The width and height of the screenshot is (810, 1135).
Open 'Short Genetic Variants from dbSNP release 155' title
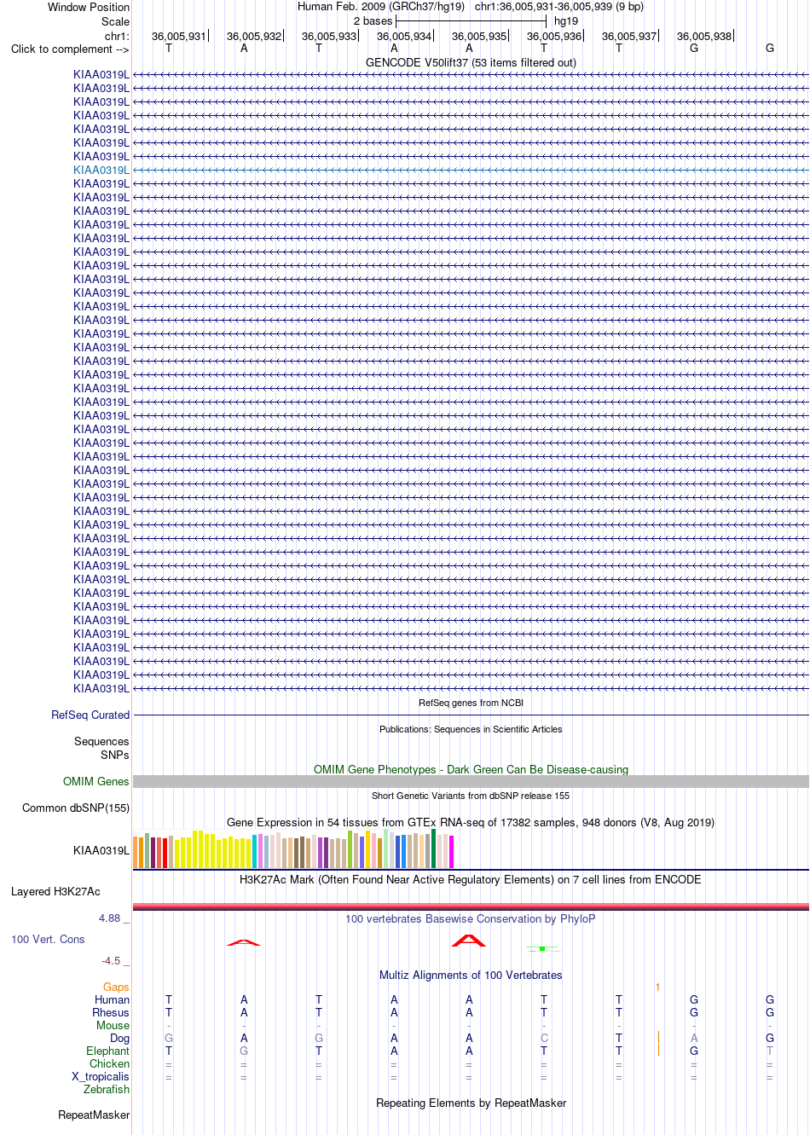(471, 796)
